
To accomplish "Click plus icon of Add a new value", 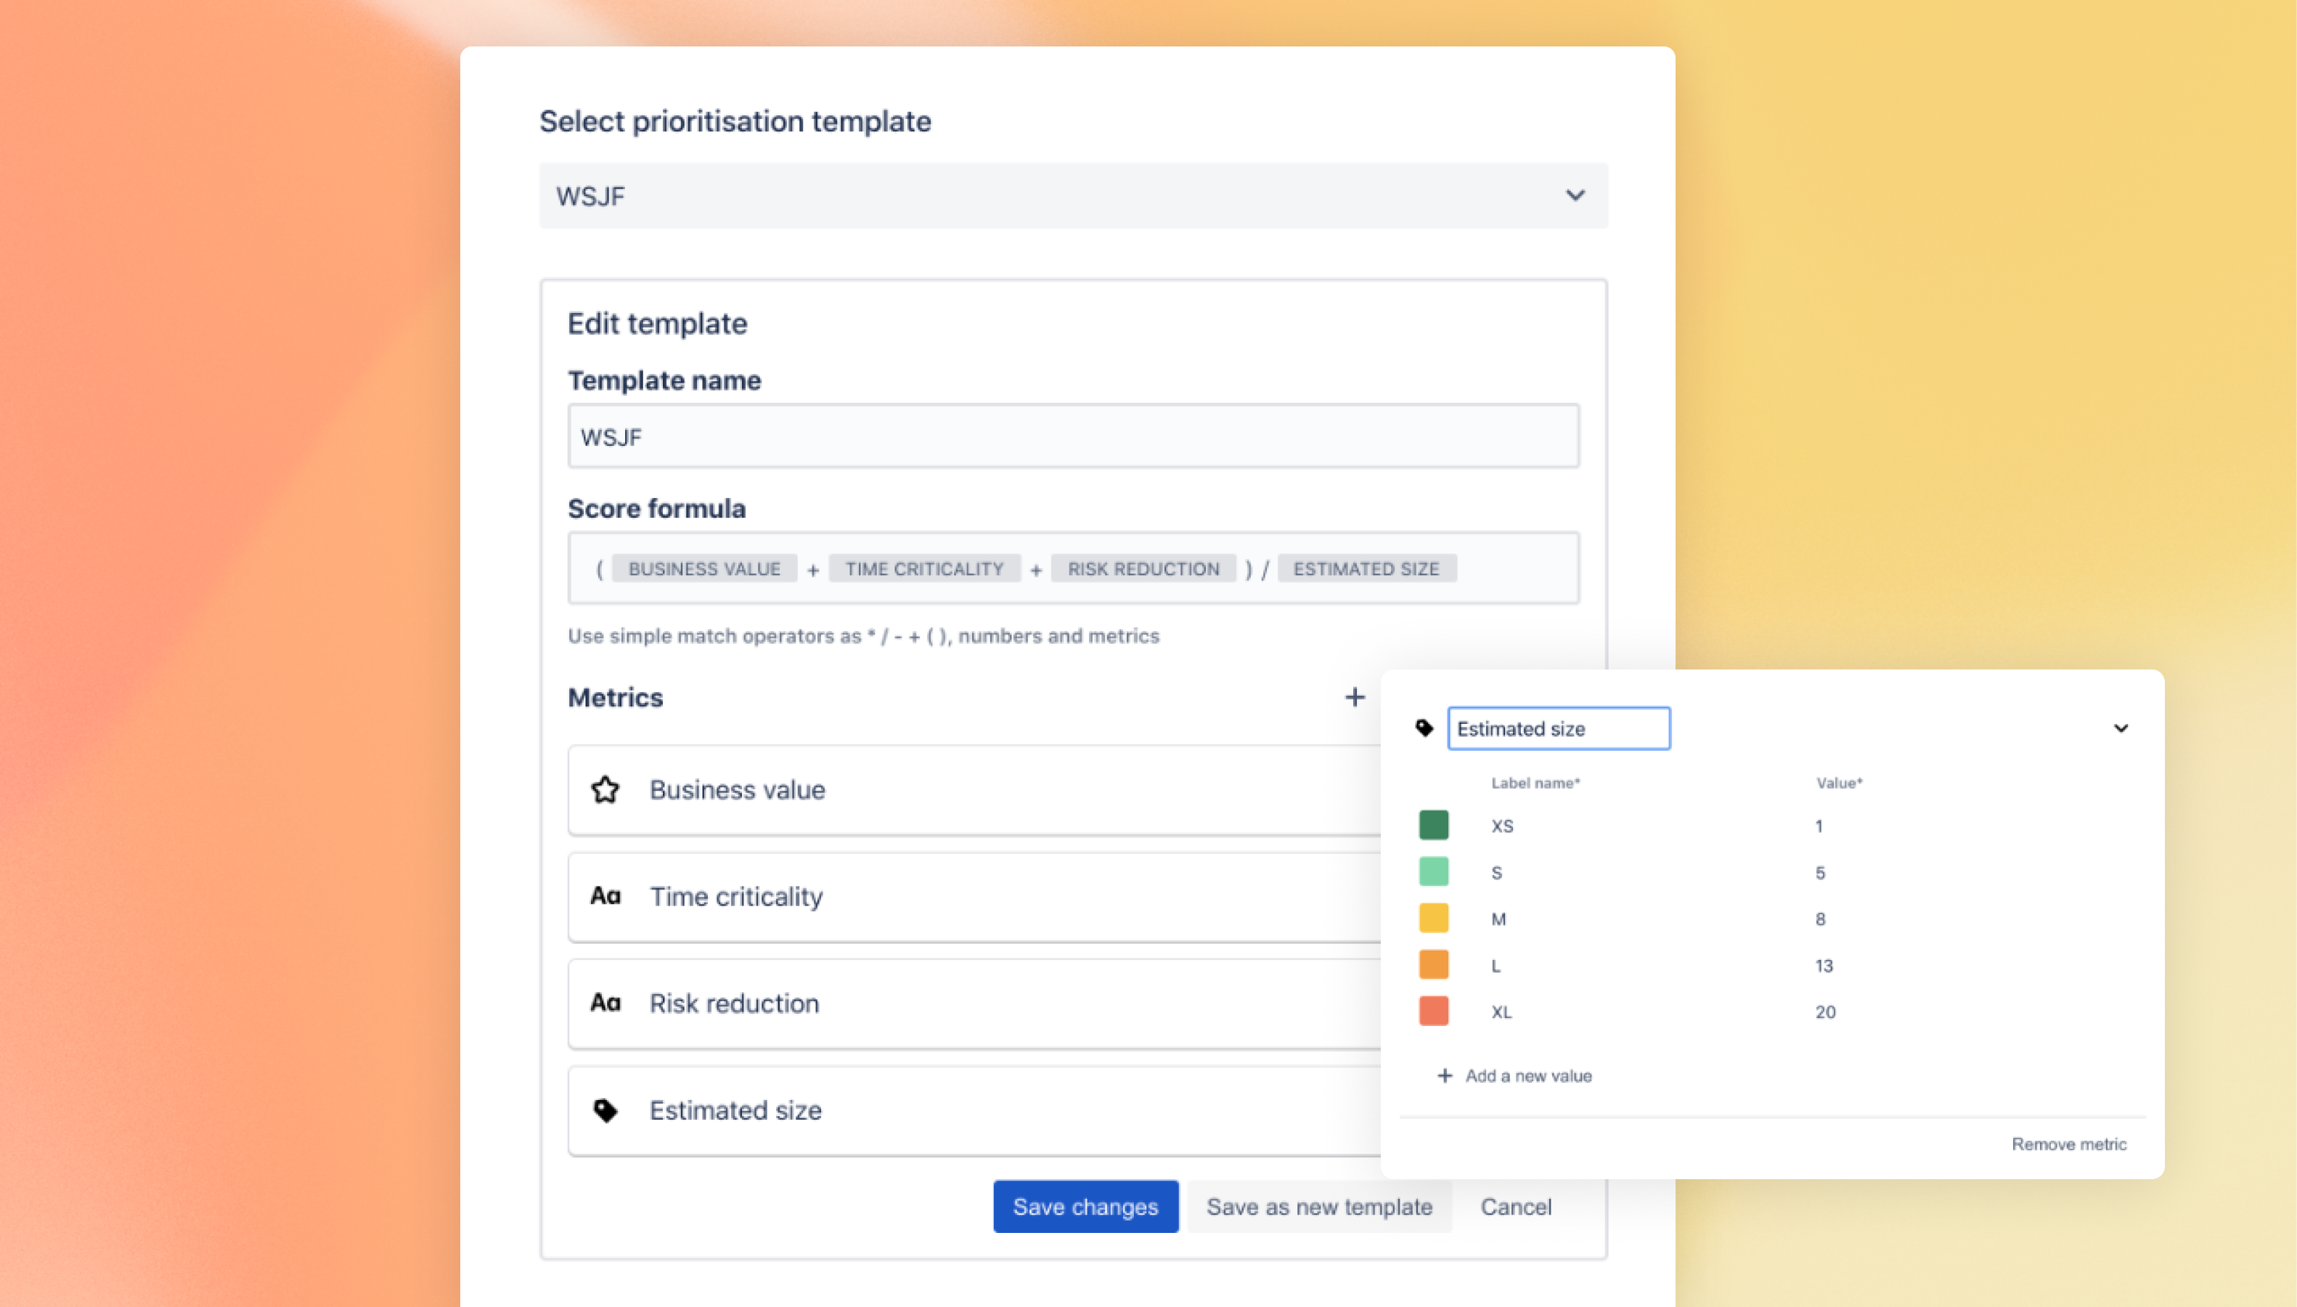I will [1445, 1075].
